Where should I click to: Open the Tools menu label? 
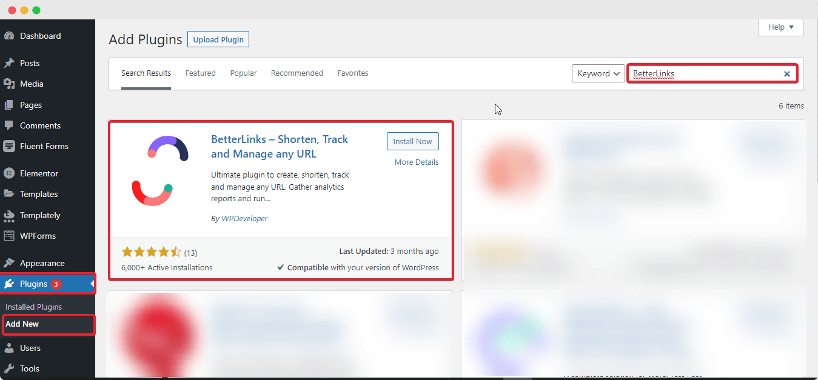click(30, 368)
